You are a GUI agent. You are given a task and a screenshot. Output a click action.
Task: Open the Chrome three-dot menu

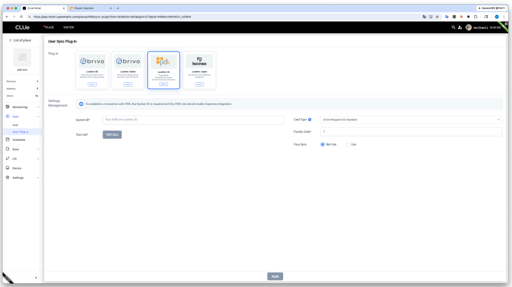pos(504,17)
